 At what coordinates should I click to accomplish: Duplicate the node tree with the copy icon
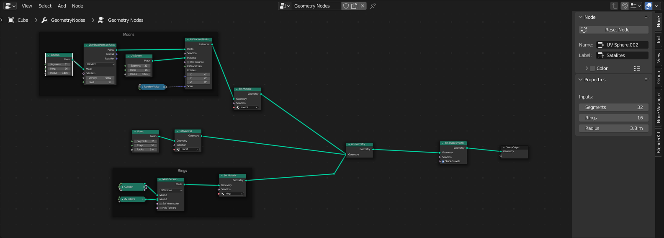point(354,6)
